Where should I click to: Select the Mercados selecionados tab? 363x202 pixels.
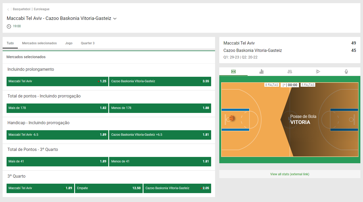39,43
